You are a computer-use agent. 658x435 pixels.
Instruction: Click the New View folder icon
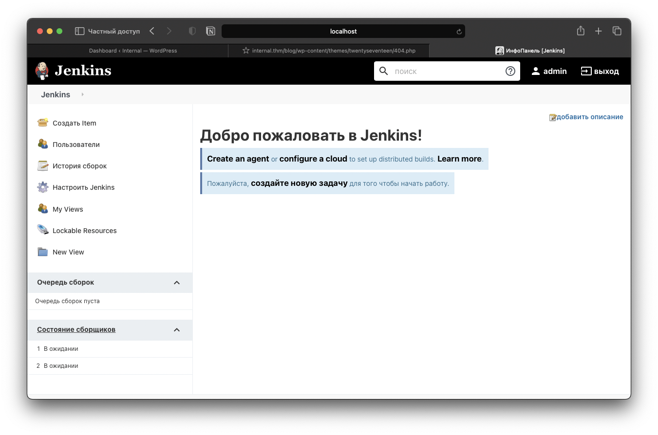point(43,252)
